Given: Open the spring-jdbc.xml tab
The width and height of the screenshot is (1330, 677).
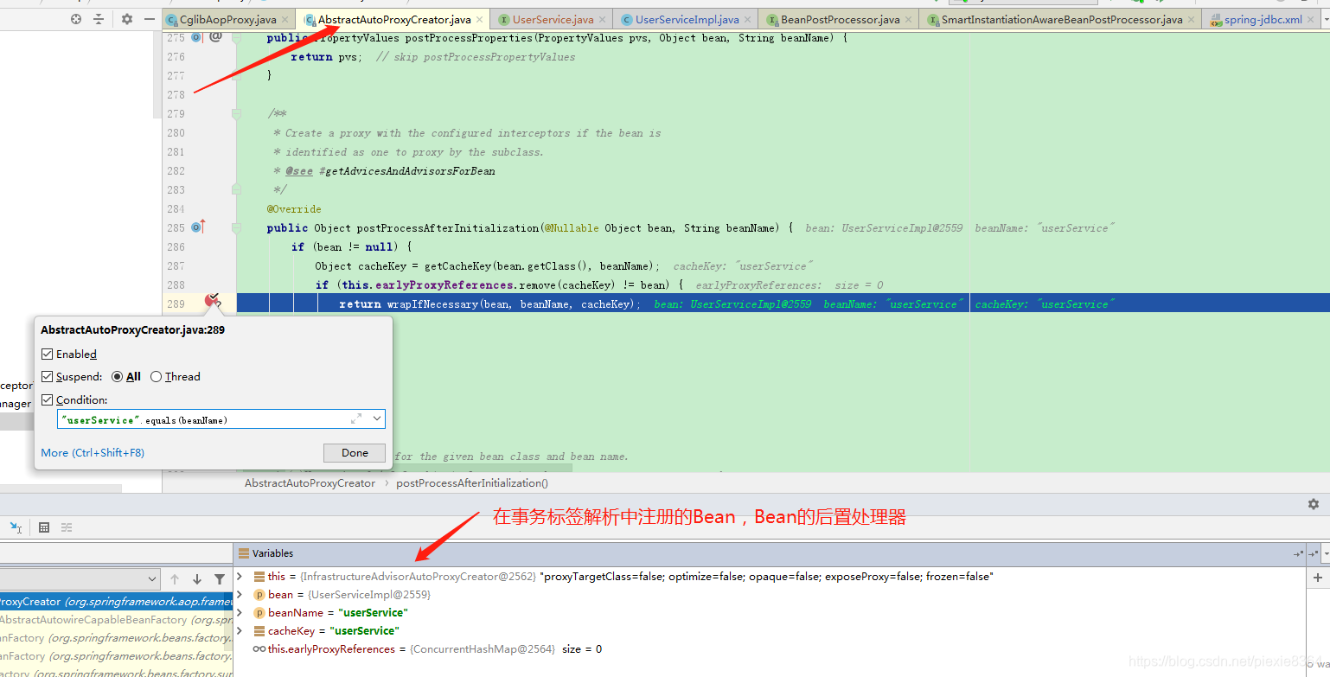Looking at the screenshot, I should 1263,20.
